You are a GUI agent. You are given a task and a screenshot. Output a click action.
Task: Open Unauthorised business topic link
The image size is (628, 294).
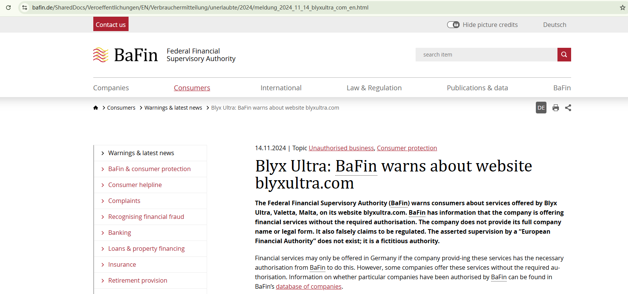click(x=341, y=148)
